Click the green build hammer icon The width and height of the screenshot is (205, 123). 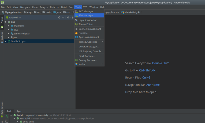(6, 116)
